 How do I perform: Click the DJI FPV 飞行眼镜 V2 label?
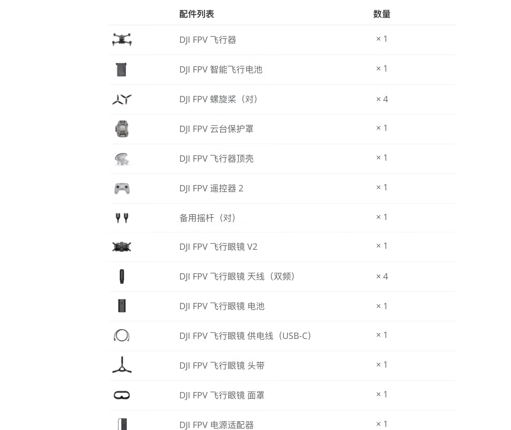coord(218,246)
